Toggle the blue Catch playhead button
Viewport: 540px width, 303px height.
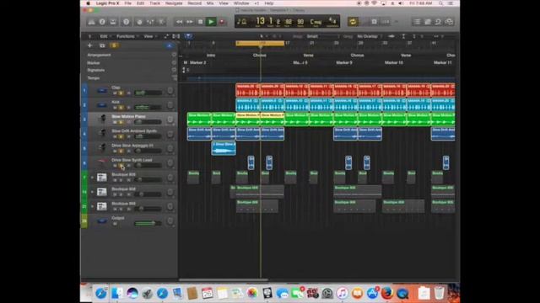(x=188, y=36)
